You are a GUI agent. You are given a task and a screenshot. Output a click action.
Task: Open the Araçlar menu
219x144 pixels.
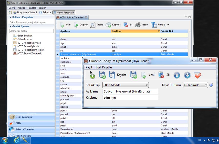pos(21,8)
